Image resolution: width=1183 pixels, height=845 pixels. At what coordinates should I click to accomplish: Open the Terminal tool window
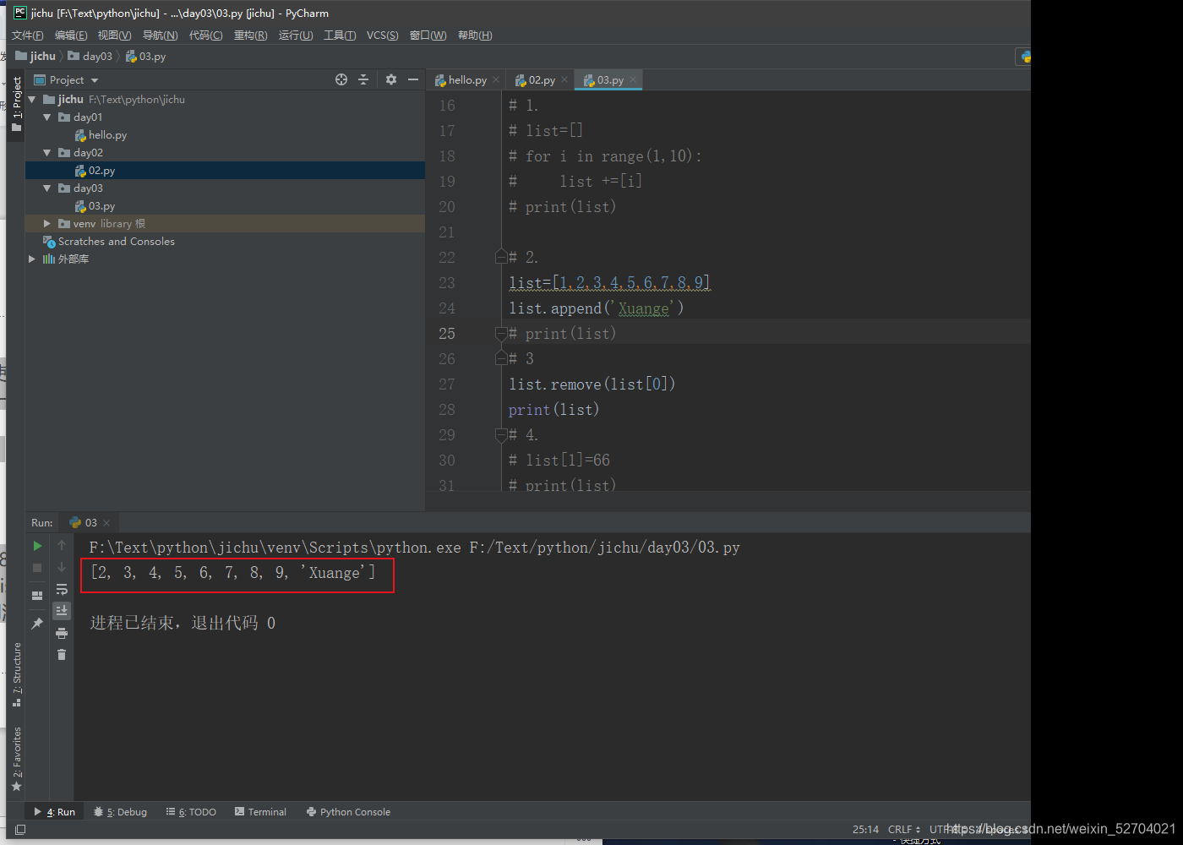tap(260, 812)
